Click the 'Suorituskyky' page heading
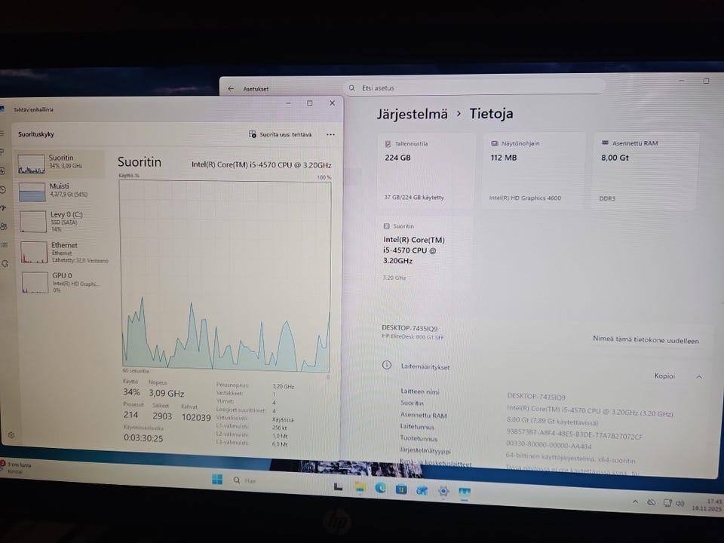 click(36, 134)
